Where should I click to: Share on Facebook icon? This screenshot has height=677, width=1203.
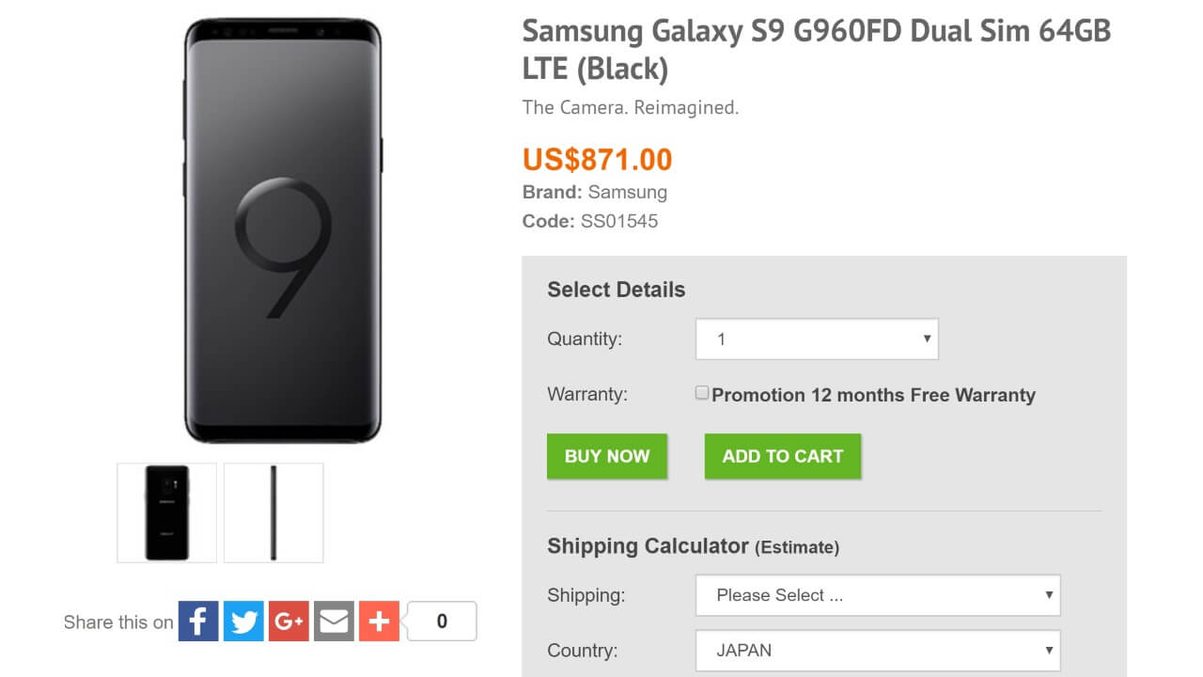click(198, 622)
